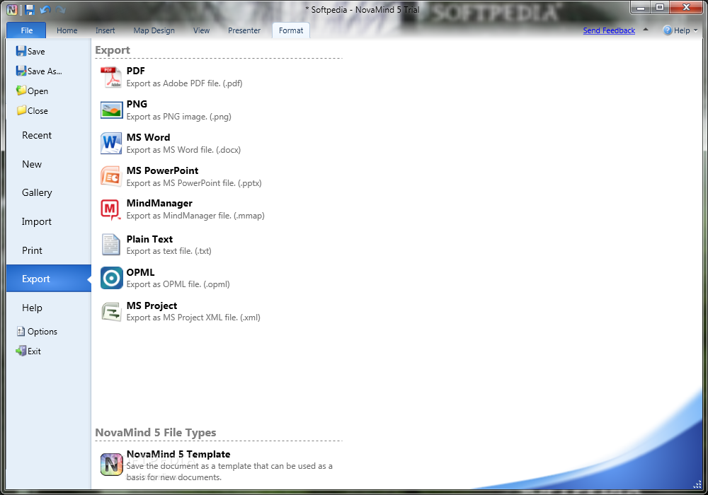Click the Open folder icon
Screen dimensions: 708x495
click(x=21, y=91)
